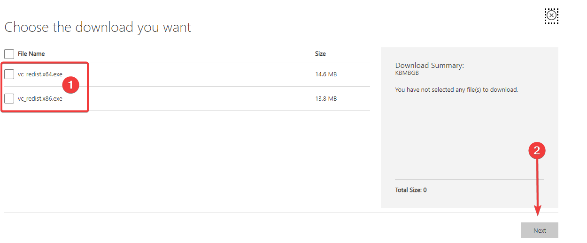This screenshot has height=243, width=587.
Task: Click the Size column header
Action: click(320, 54)
